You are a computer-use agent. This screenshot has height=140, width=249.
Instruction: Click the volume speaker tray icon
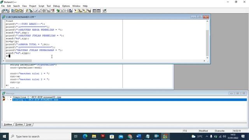click(224, 136)
